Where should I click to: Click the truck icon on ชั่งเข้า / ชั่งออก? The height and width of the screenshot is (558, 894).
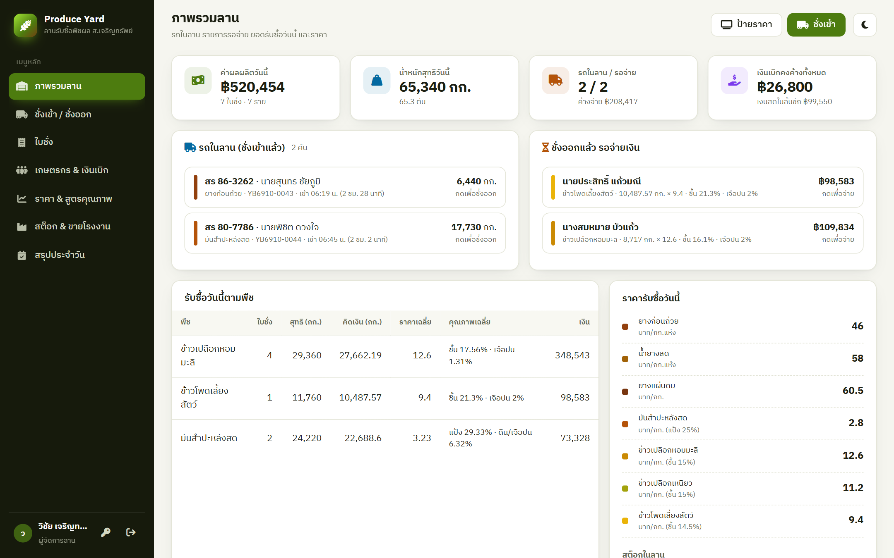click(x=22, y=114)
